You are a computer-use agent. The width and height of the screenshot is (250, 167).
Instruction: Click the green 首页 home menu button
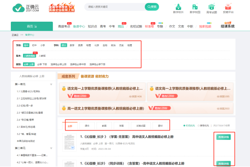(x=32, y=26)
